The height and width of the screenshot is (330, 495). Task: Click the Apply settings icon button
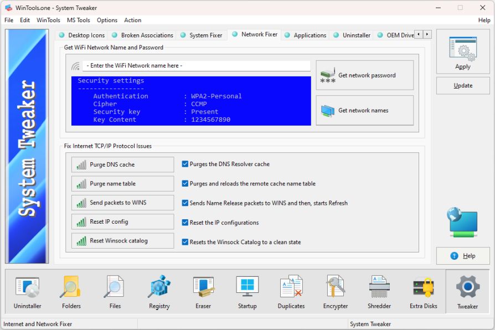463,52
